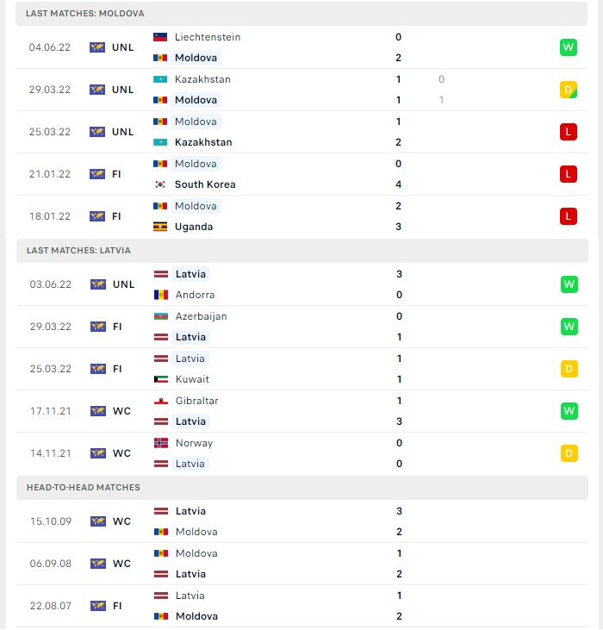Click the WC label on 06.09.08 match
This screenshot has height=630, width=603.
121,564
